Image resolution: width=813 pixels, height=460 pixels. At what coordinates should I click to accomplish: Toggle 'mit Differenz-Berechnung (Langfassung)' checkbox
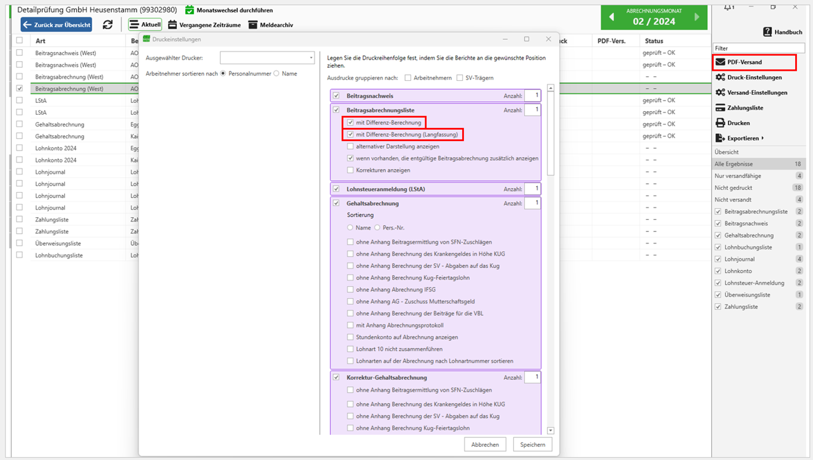(x=351, y=134)
